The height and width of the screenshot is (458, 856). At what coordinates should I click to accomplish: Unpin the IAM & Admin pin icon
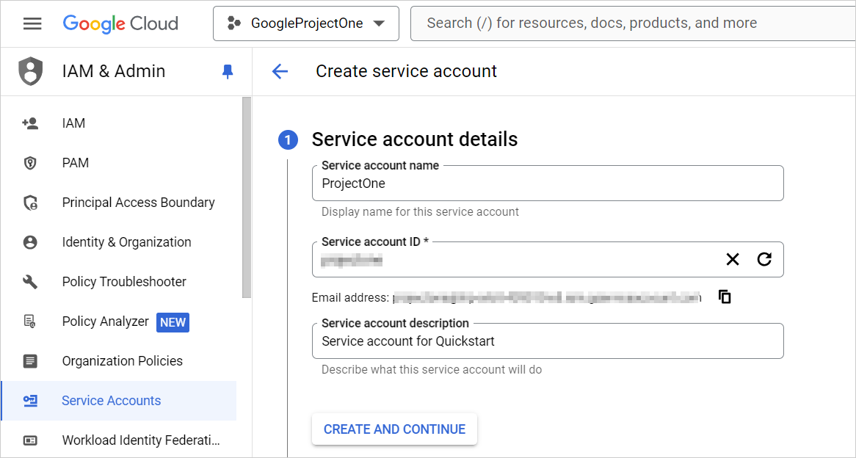228,71
